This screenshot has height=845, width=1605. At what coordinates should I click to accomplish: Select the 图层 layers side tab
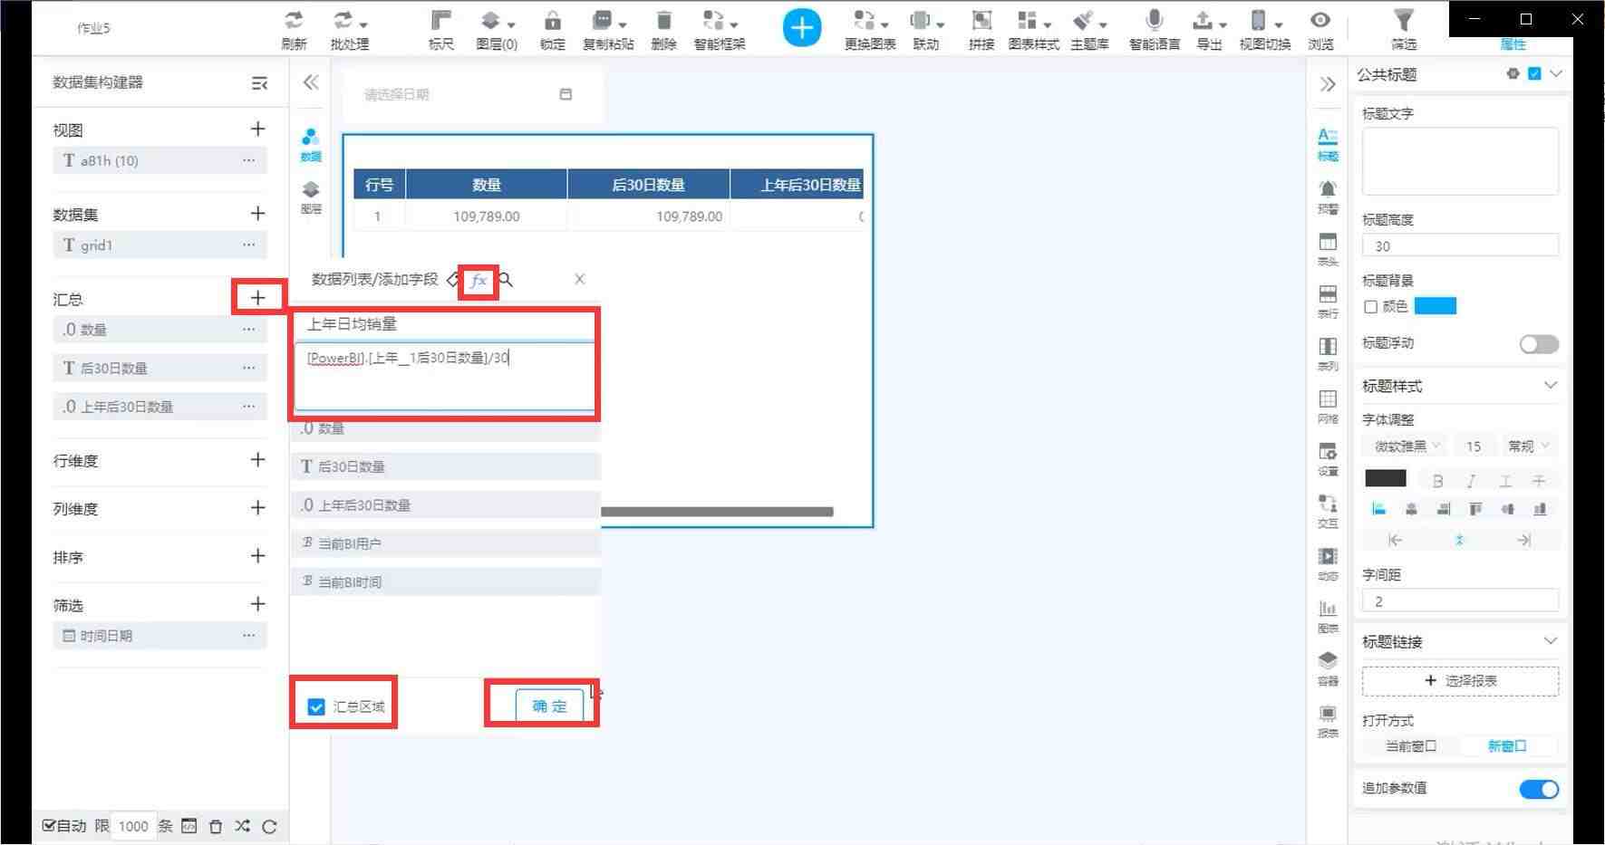(311, 197)
